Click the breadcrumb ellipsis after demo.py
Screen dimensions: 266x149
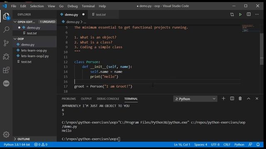click(x=85, y=22)
